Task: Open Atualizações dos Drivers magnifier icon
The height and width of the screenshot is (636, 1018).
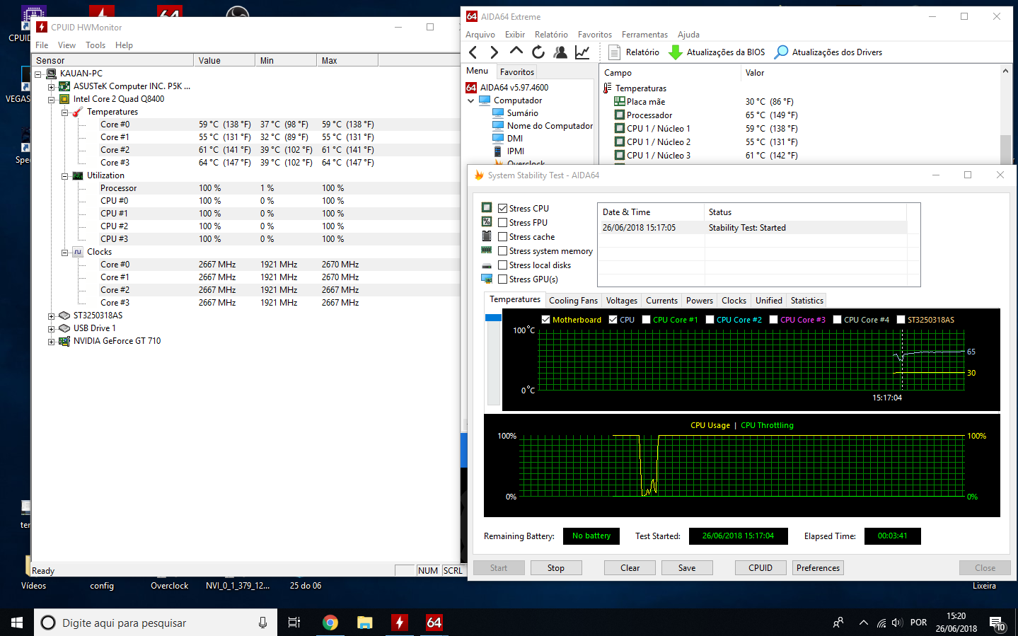Action: coord(781,52)
